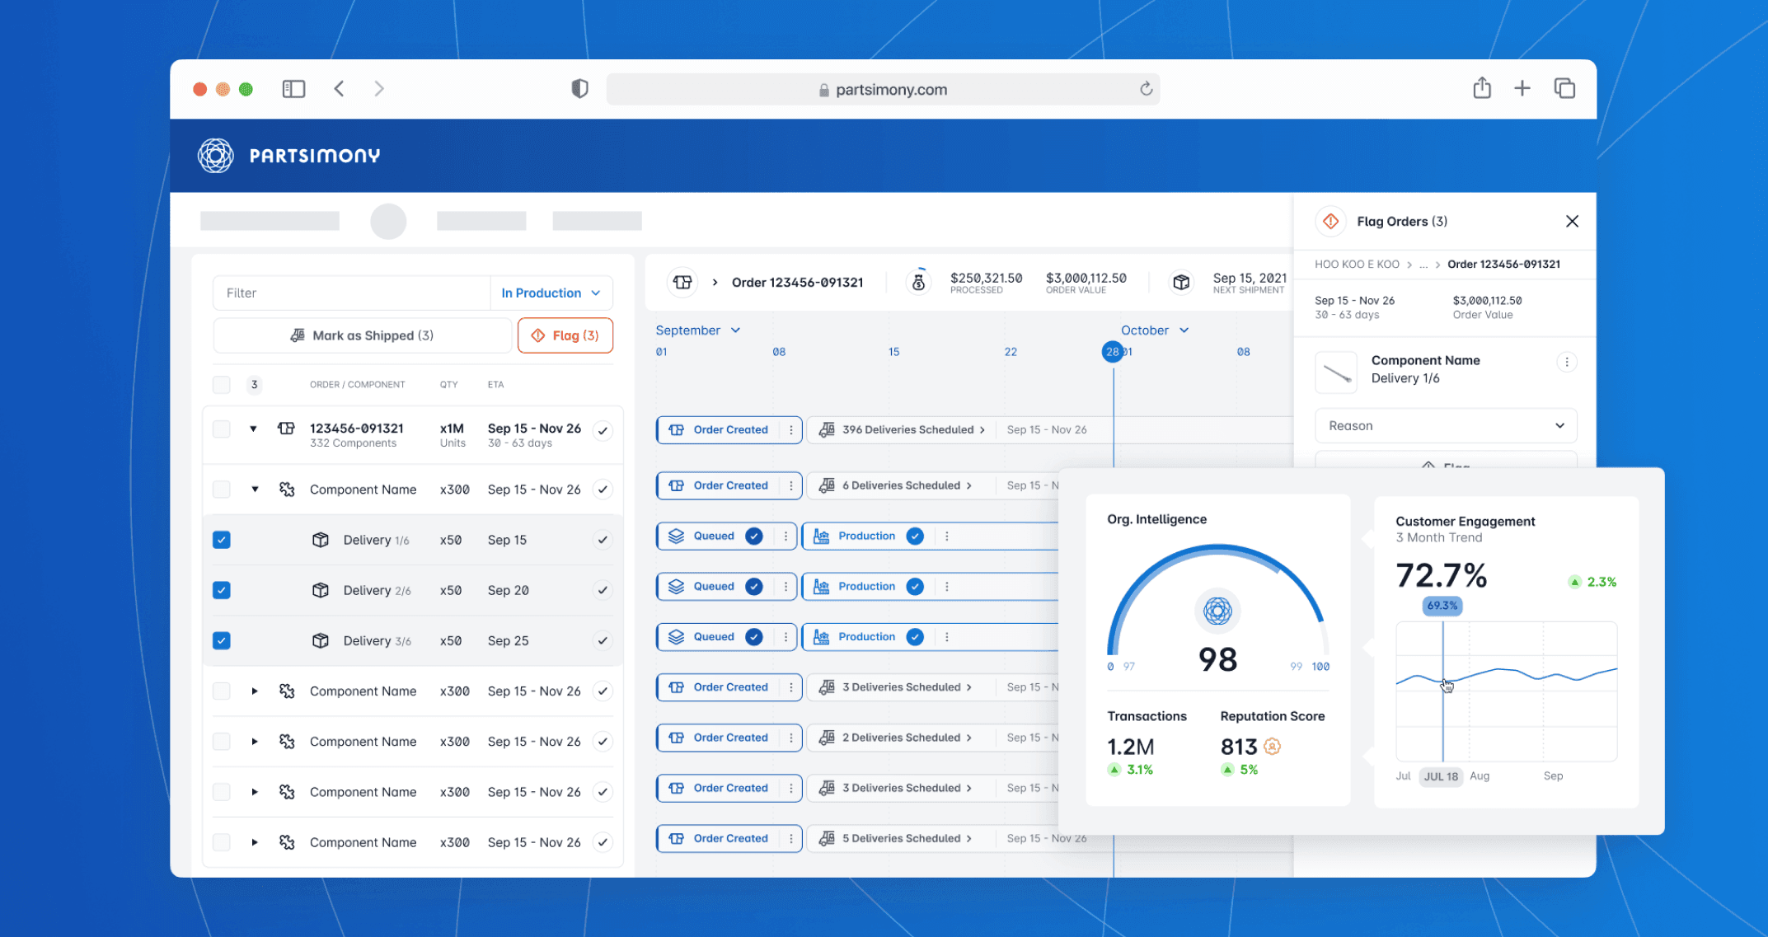The width and height of the screenshot is (1768, 937).
Task: Collapse the 123456-091321 order row
Action: pyautogui.click(x=254, y=429)
